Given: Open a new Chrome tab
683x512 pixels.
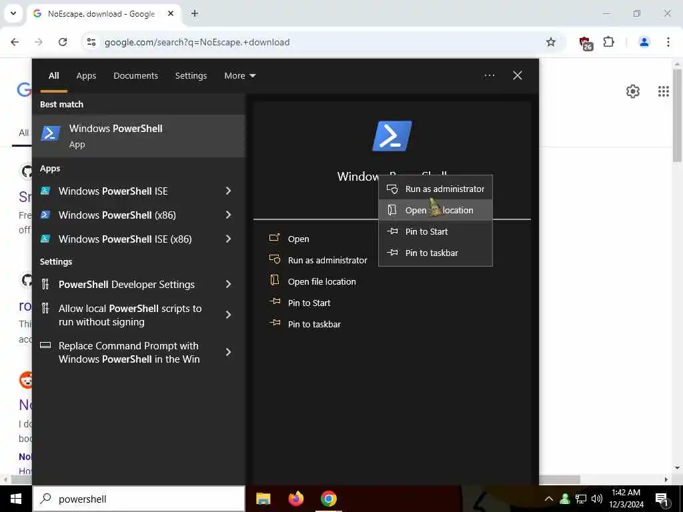Looking at the screenshot, I should point(195,13).
